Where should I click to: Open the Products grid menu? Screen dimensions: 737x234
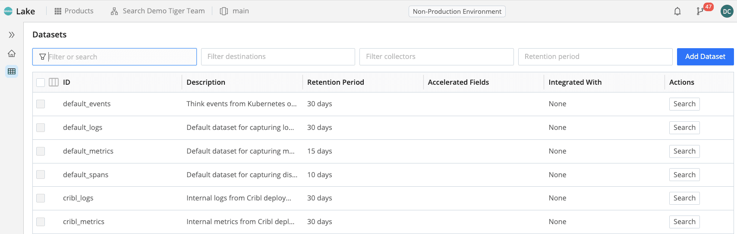click(x=74, y=11)
